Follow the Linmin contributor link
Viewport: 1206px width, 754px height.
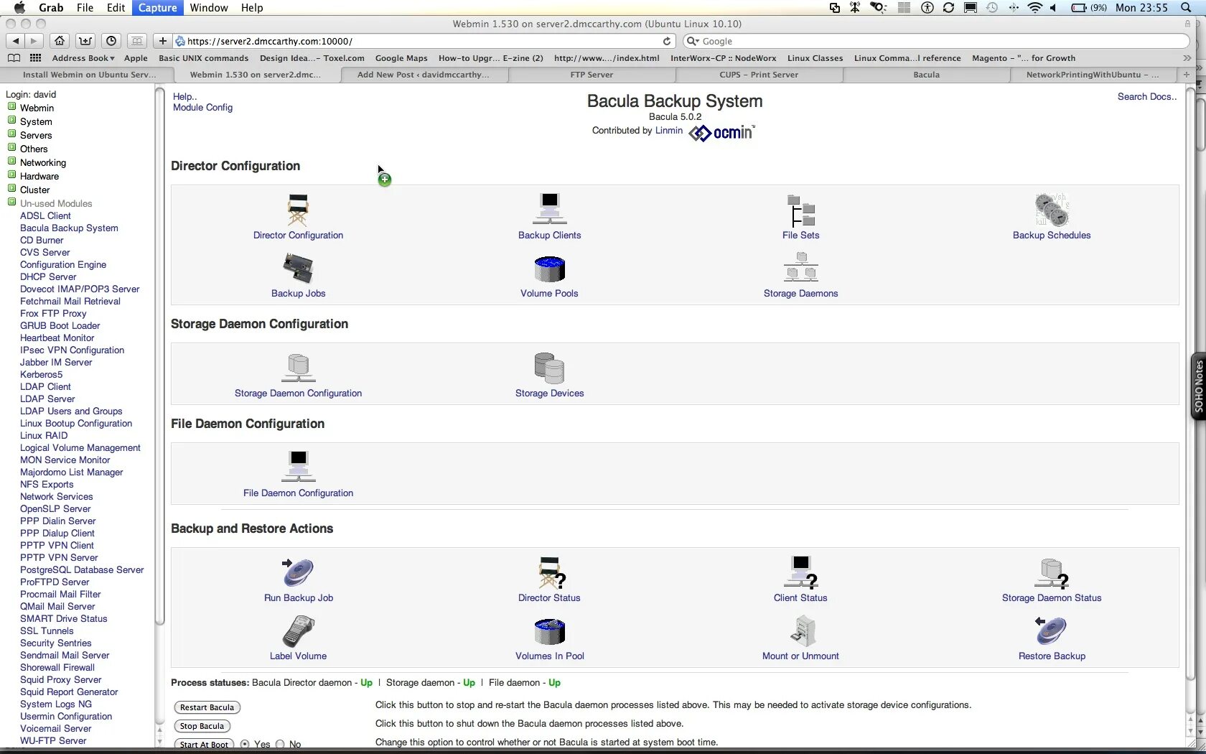tap(669, 131)
